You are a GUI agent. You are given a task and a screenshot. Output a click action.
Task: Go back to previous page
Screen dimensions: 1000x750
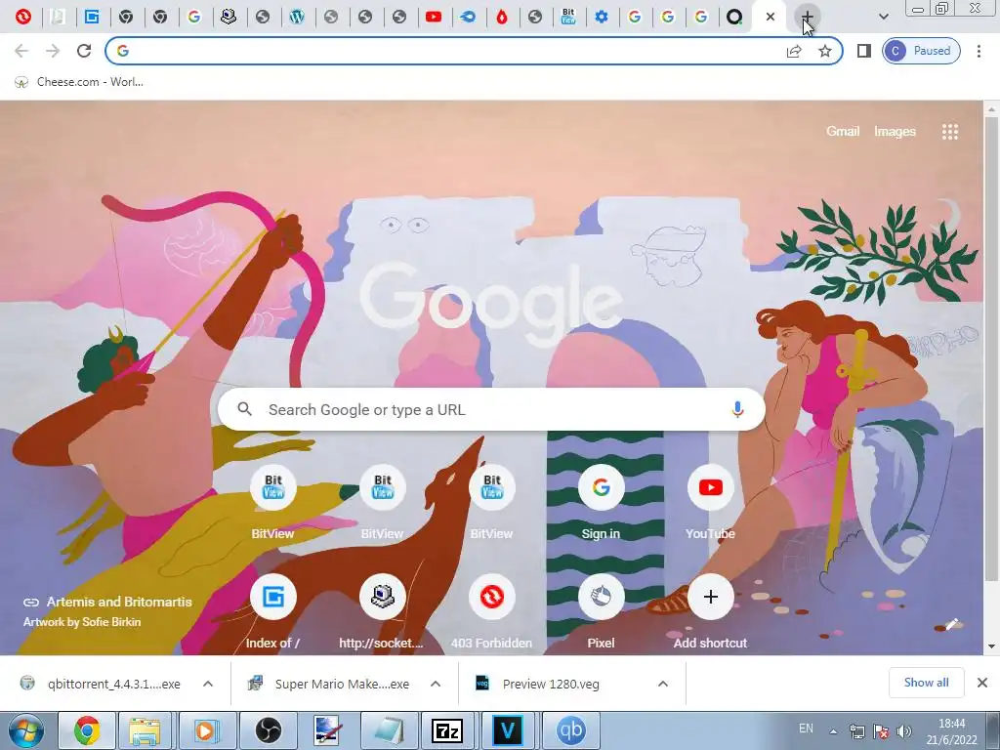coord(21,51)
